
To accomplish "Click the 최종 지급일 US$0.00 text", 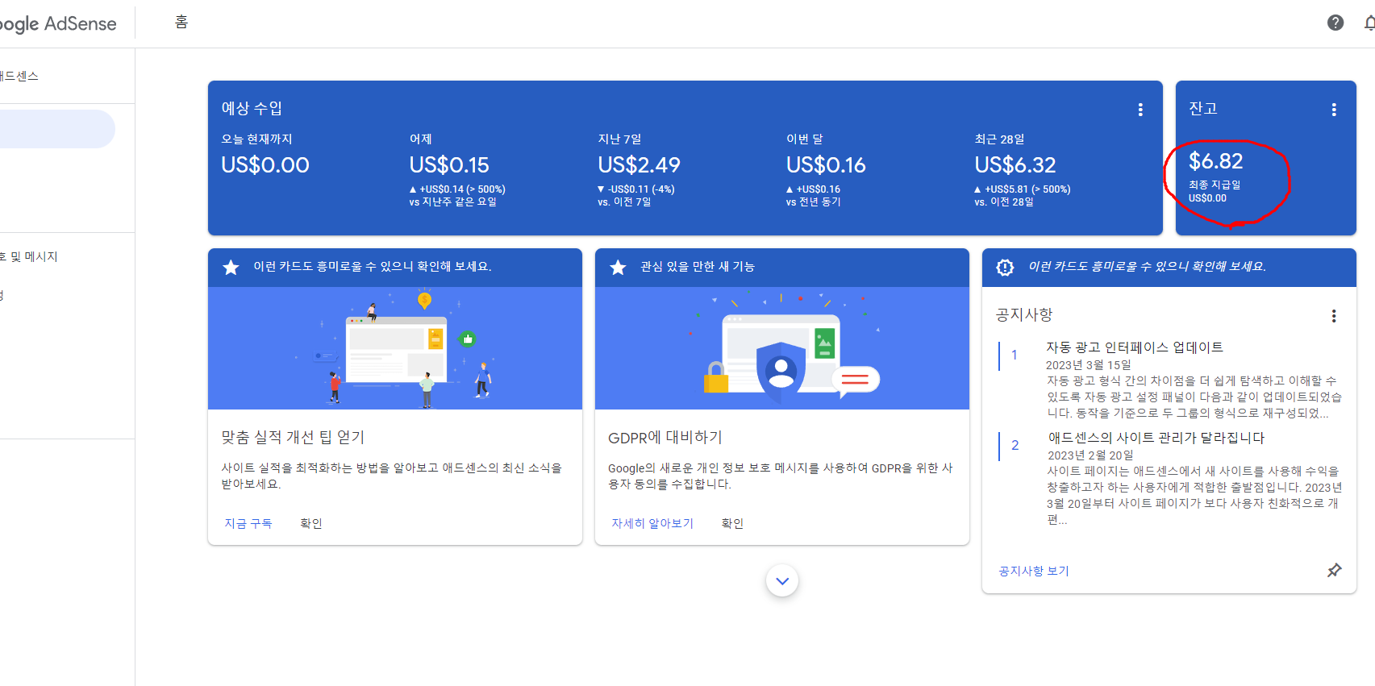I will 1215,191.
